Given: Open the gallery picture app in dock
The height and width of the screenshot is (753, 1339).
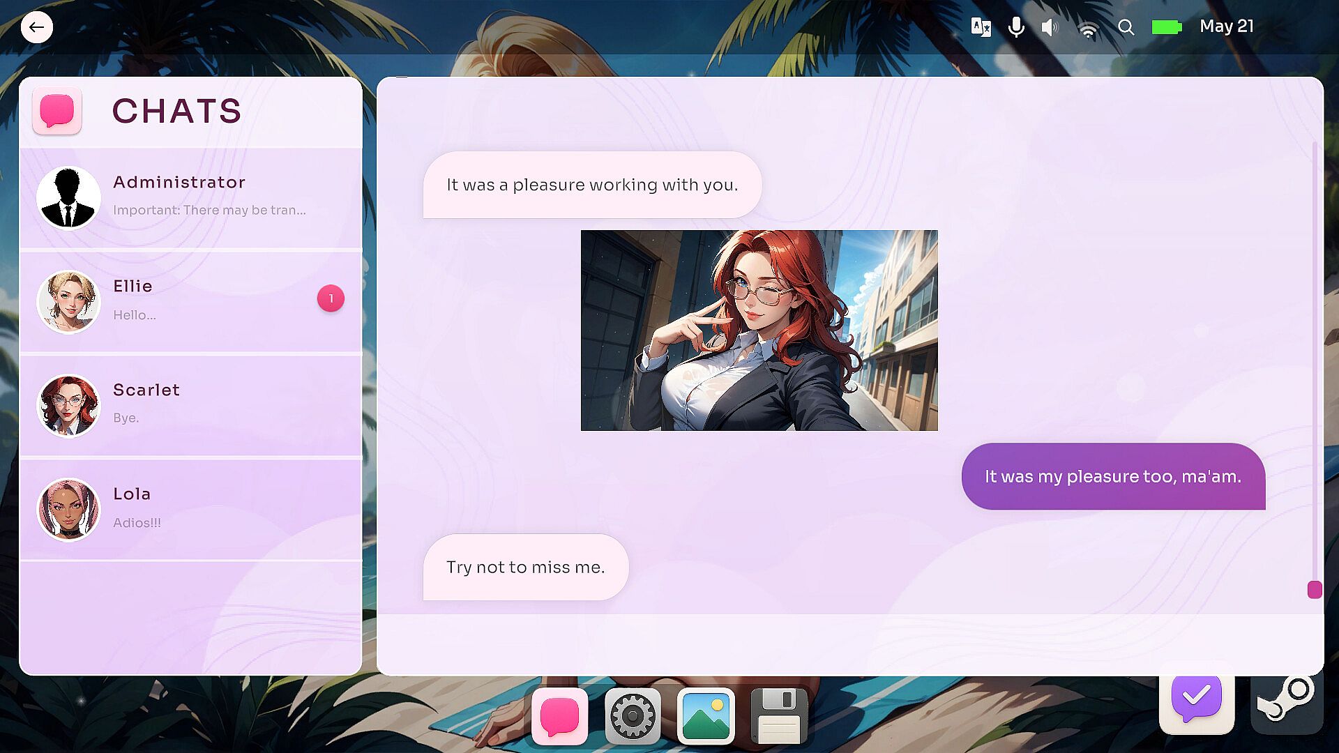Looking at the screenshot, I should (x=705, y=716).
